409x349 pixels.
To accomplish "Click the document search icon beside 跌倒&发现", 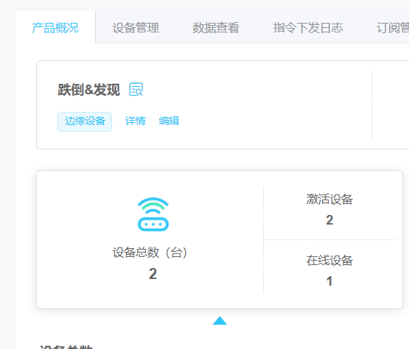I will pos(136,89).
